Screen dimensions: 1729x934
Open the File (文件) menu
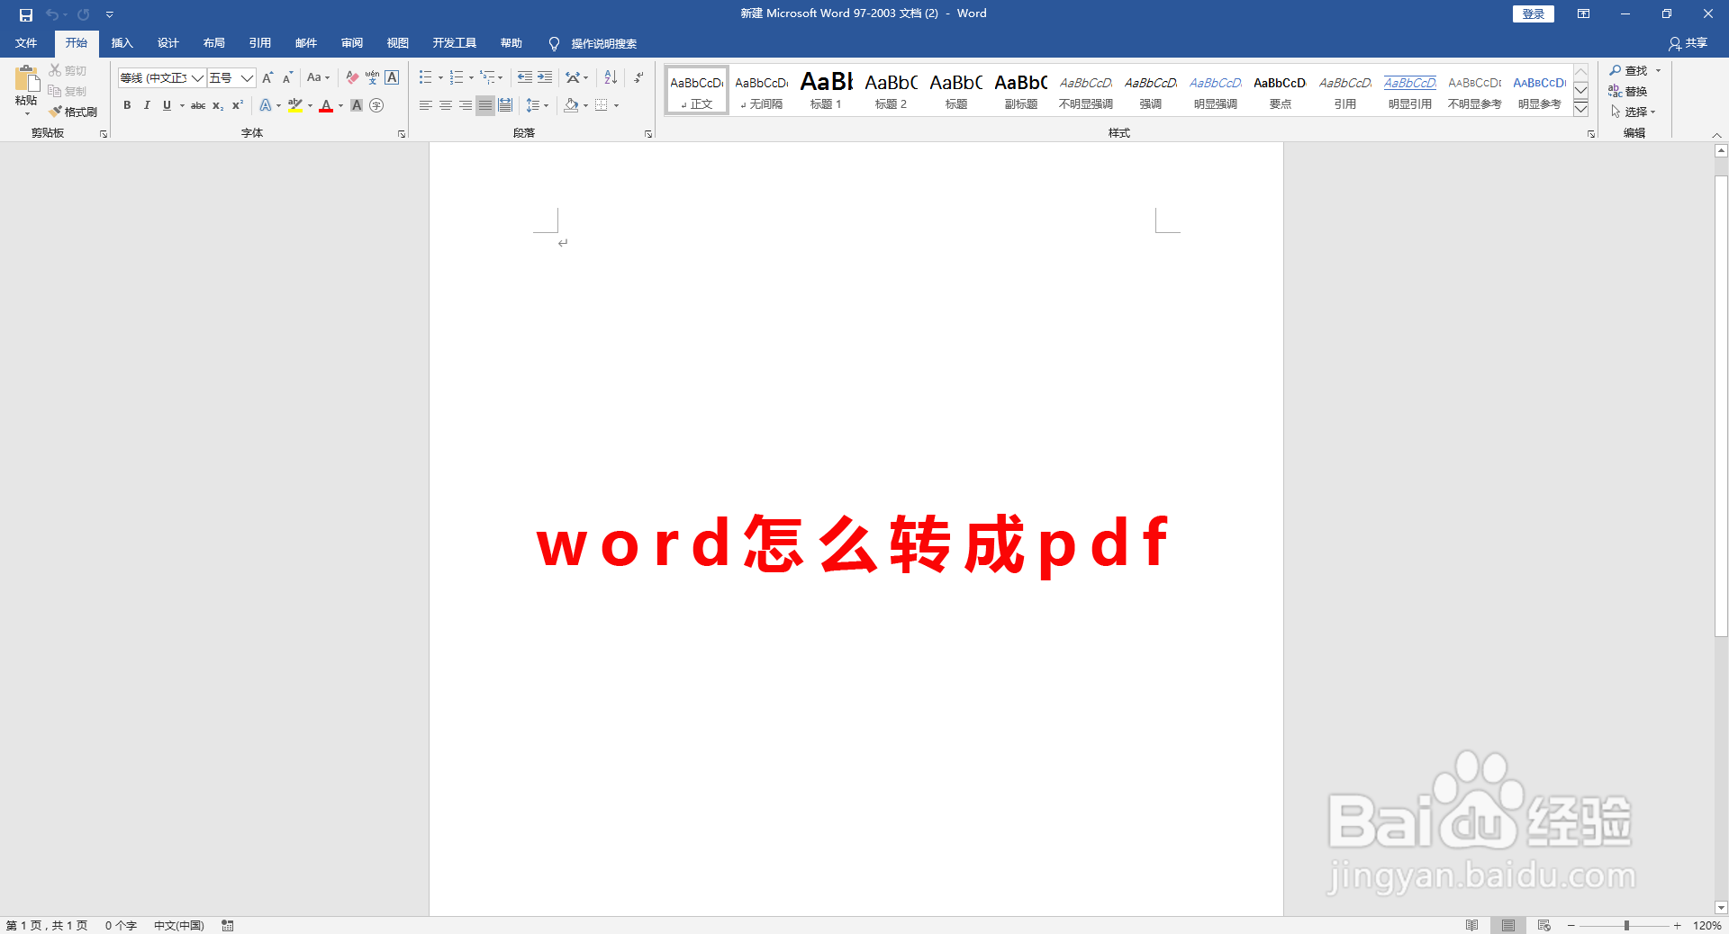click(x=26, y=43)
